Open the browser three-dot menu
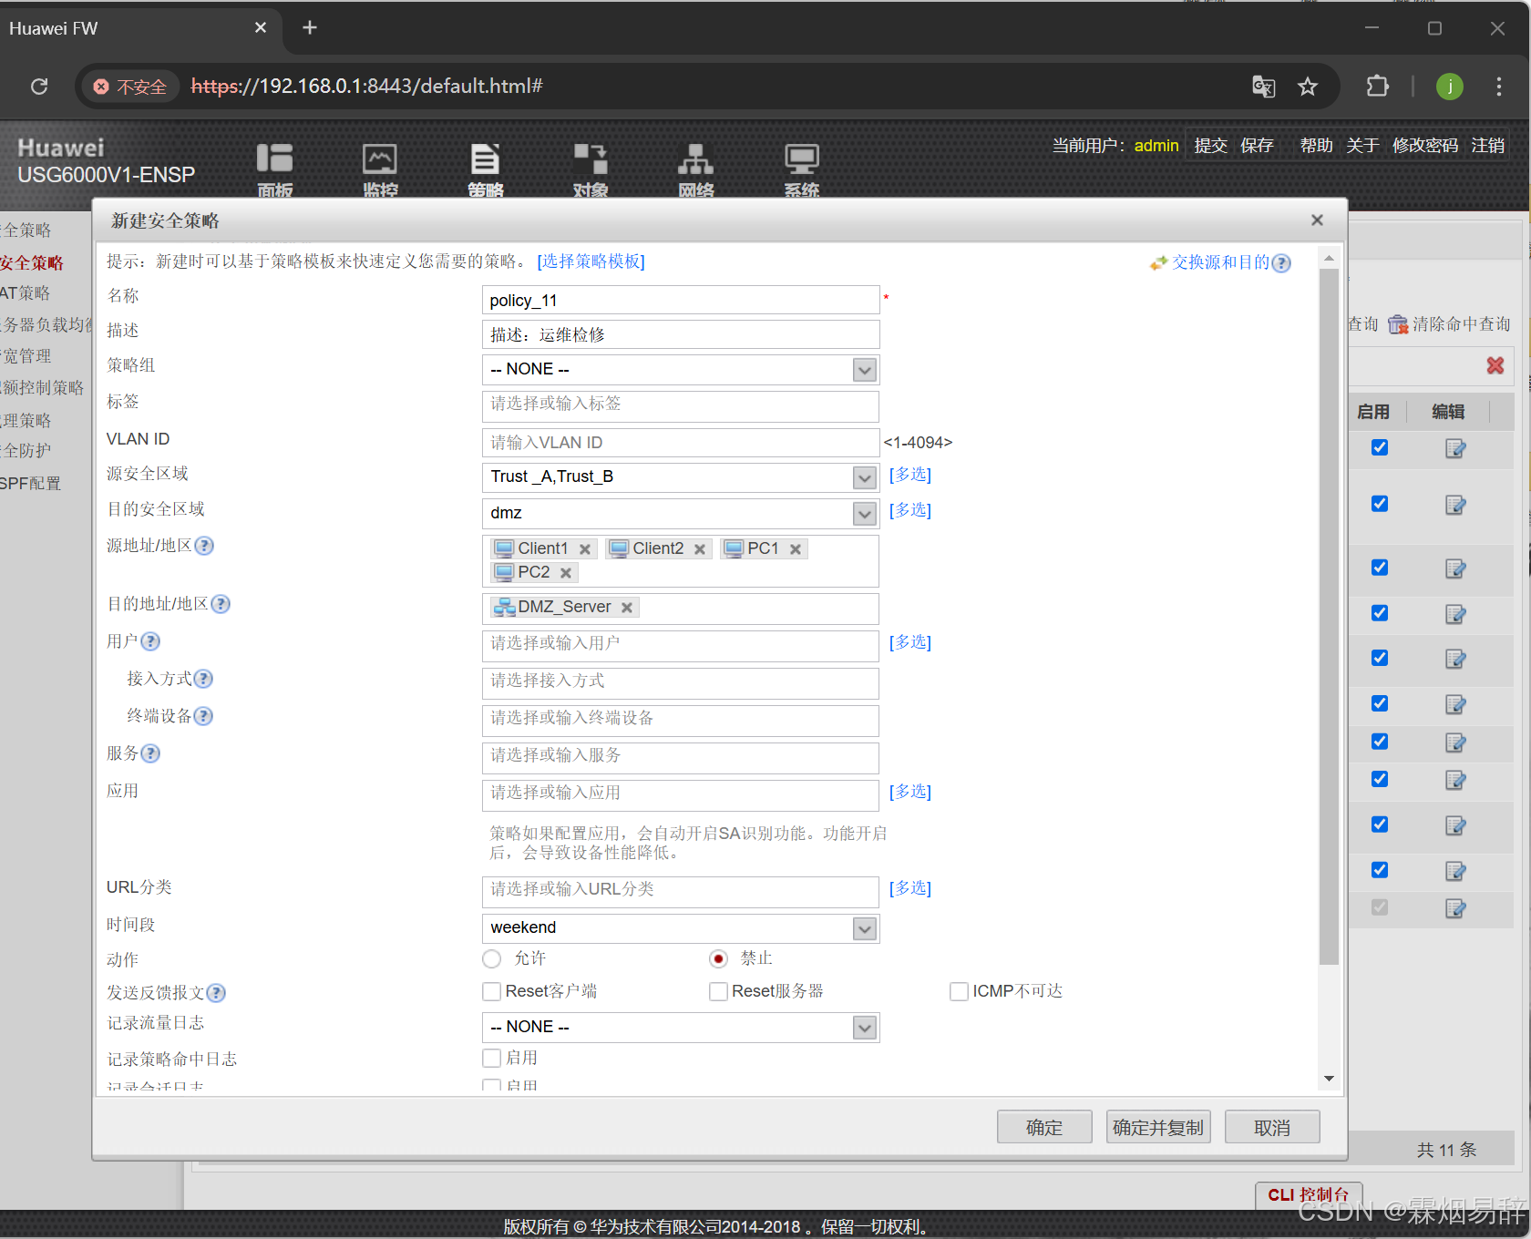Viewport: 1531px width, 1239px height. [x=1498, y=87]
